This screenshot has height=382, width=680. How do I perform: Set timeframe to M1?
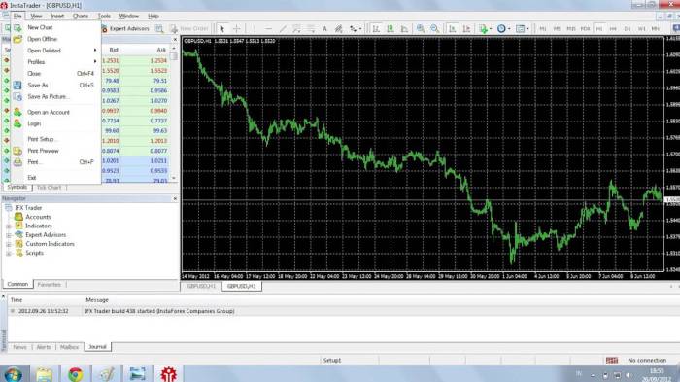[542, 28]
